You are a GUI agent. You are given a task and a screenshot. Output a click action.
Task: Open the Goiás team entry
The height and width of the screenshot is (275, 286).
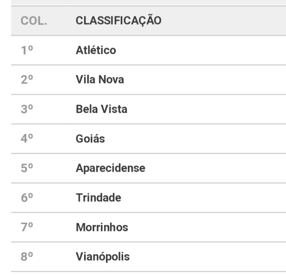pyautogui.click(x=90, y=138)
